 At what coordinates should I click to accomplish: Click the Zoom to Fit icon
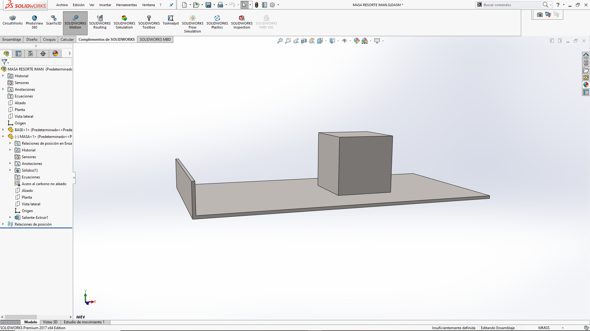click(x=280, y=41)
